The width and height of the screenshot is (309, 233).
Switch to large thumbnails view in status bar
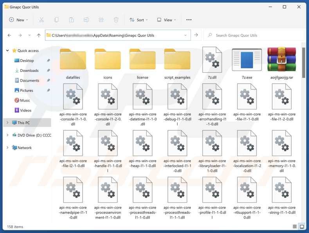(x=302, y=227)
